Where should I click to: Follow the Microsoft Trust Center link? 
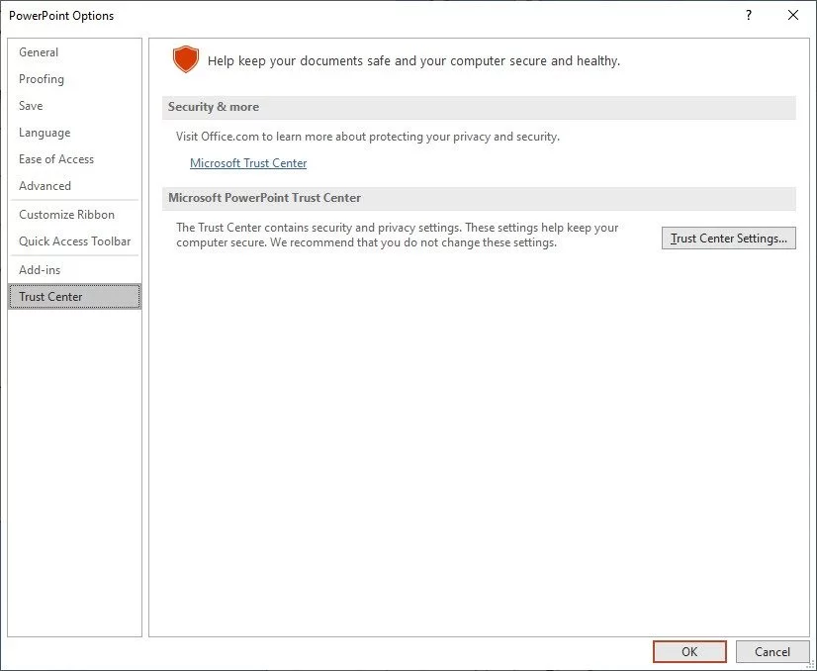click(248, 163)
